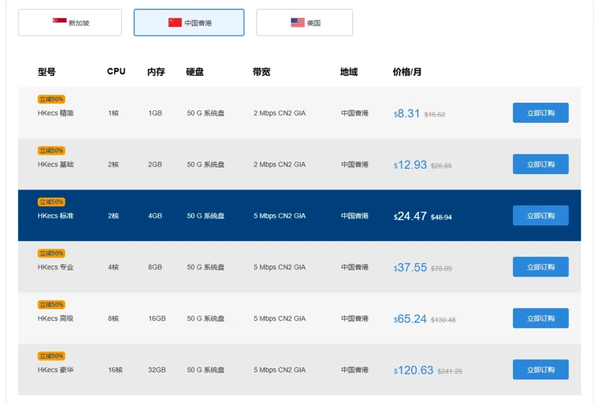Select the HKecs 高级 model name
Image resolution: width=605 pixels, height=403 pixels.
[x=56, y=319]
